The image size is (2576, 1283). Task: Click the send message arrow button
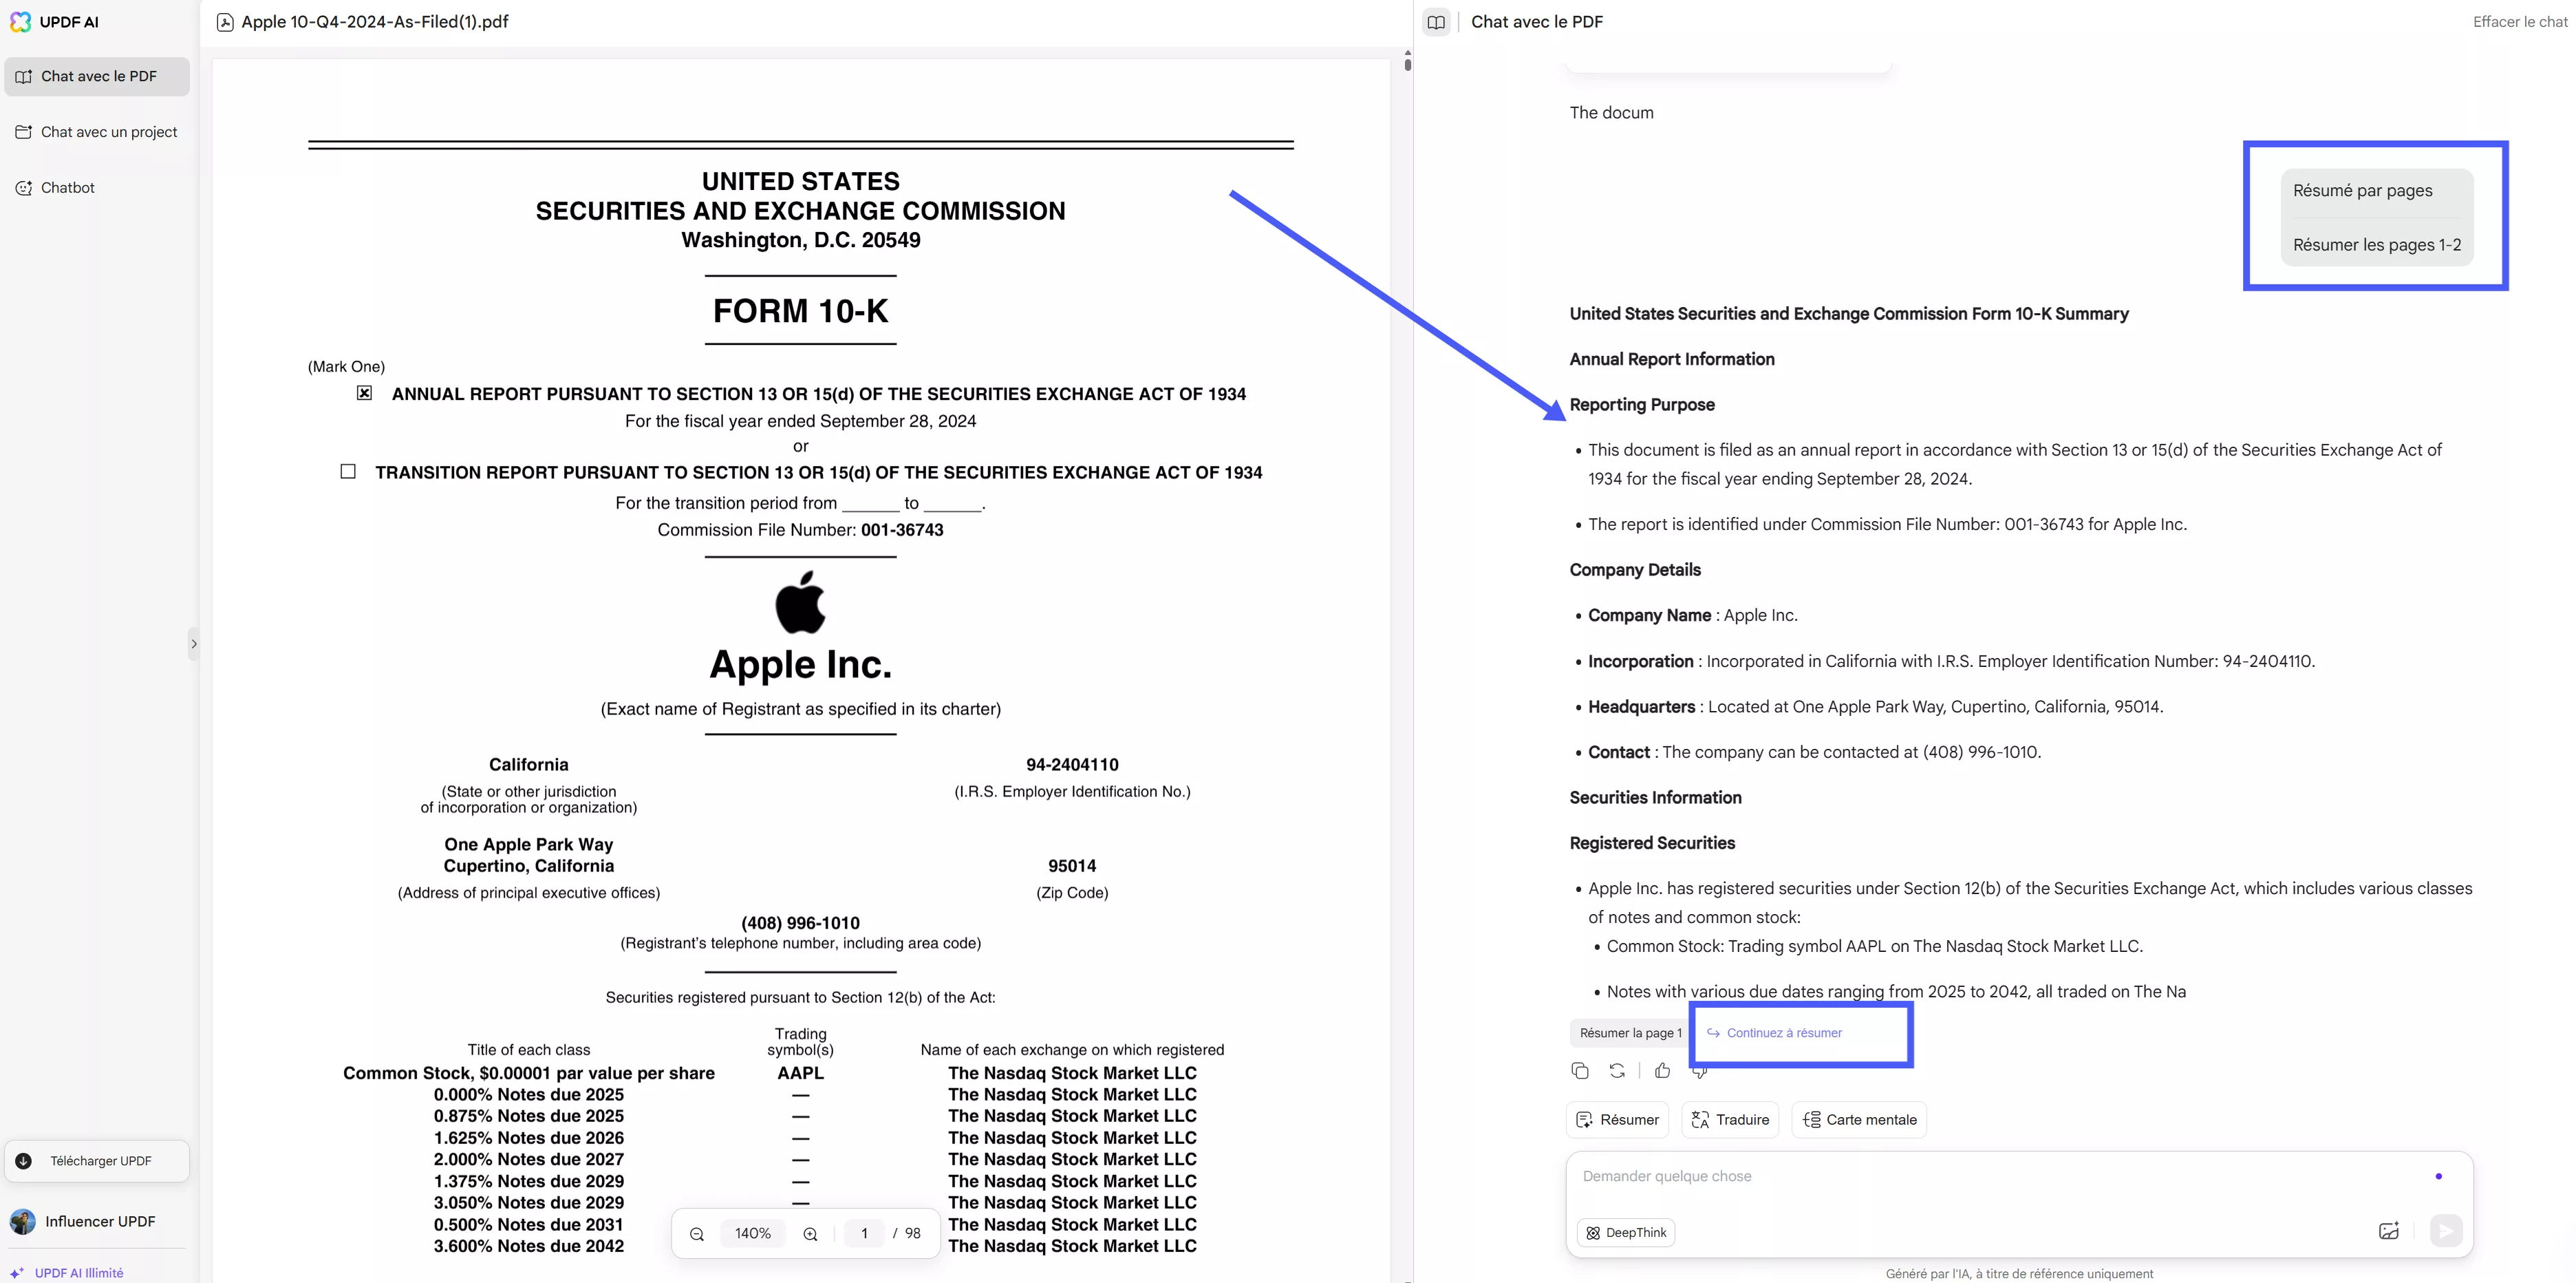click(x=2446, y=1231)
